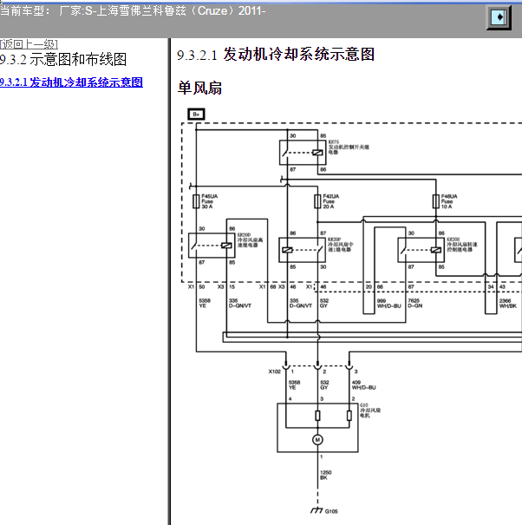Click the 2366 WH/BK wire label
This screenshot has width=522, height=525.
508,304
